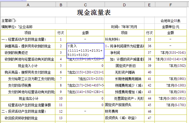Image resolution: width=189 pixels, height=123 pixels.
Task: Click column E header
Action: click(x=149, y=4)
